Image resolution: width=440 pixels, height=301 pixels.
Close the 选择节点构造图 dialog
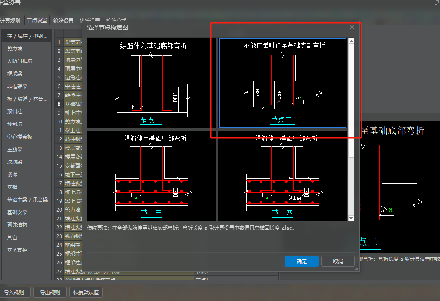click(351, 27)
